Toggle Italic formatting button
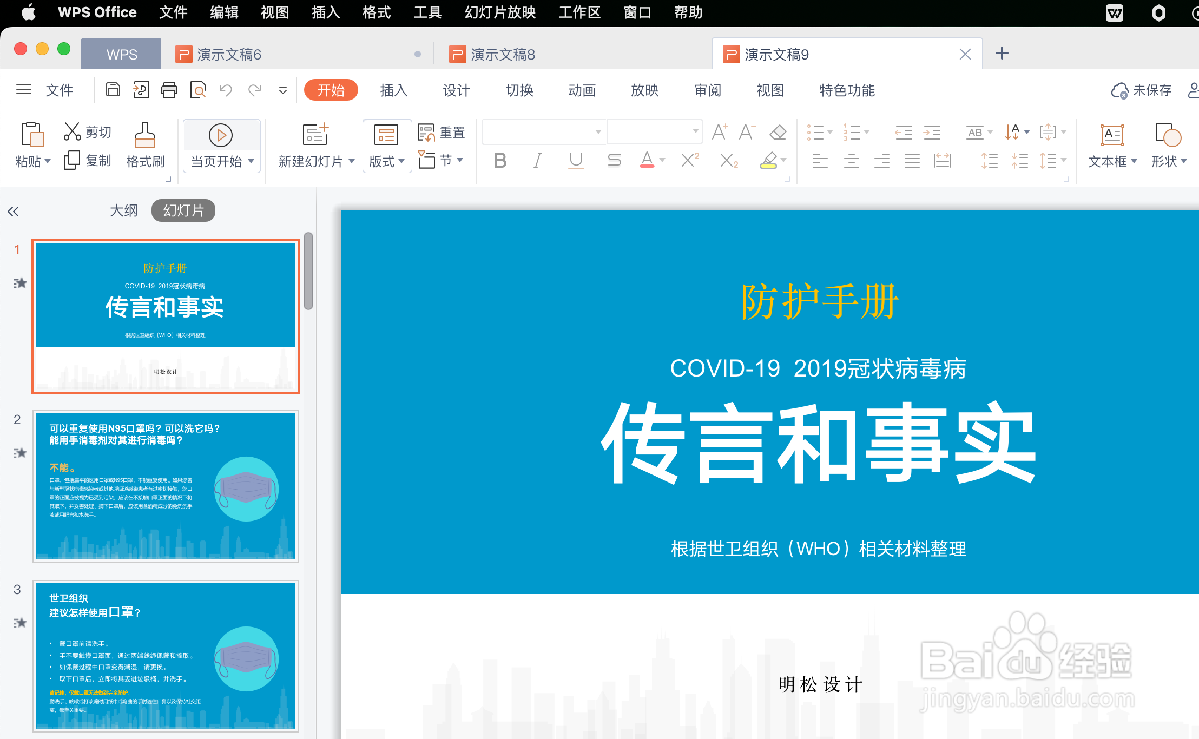This screenshot has width=1199, height=739. click(537, 160)
